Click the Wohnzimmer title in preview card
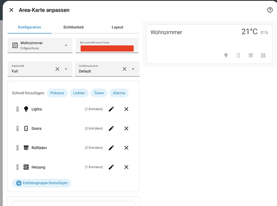Image resolution: width=277 pixels, height=206 pixels. [x=166, y=33]
